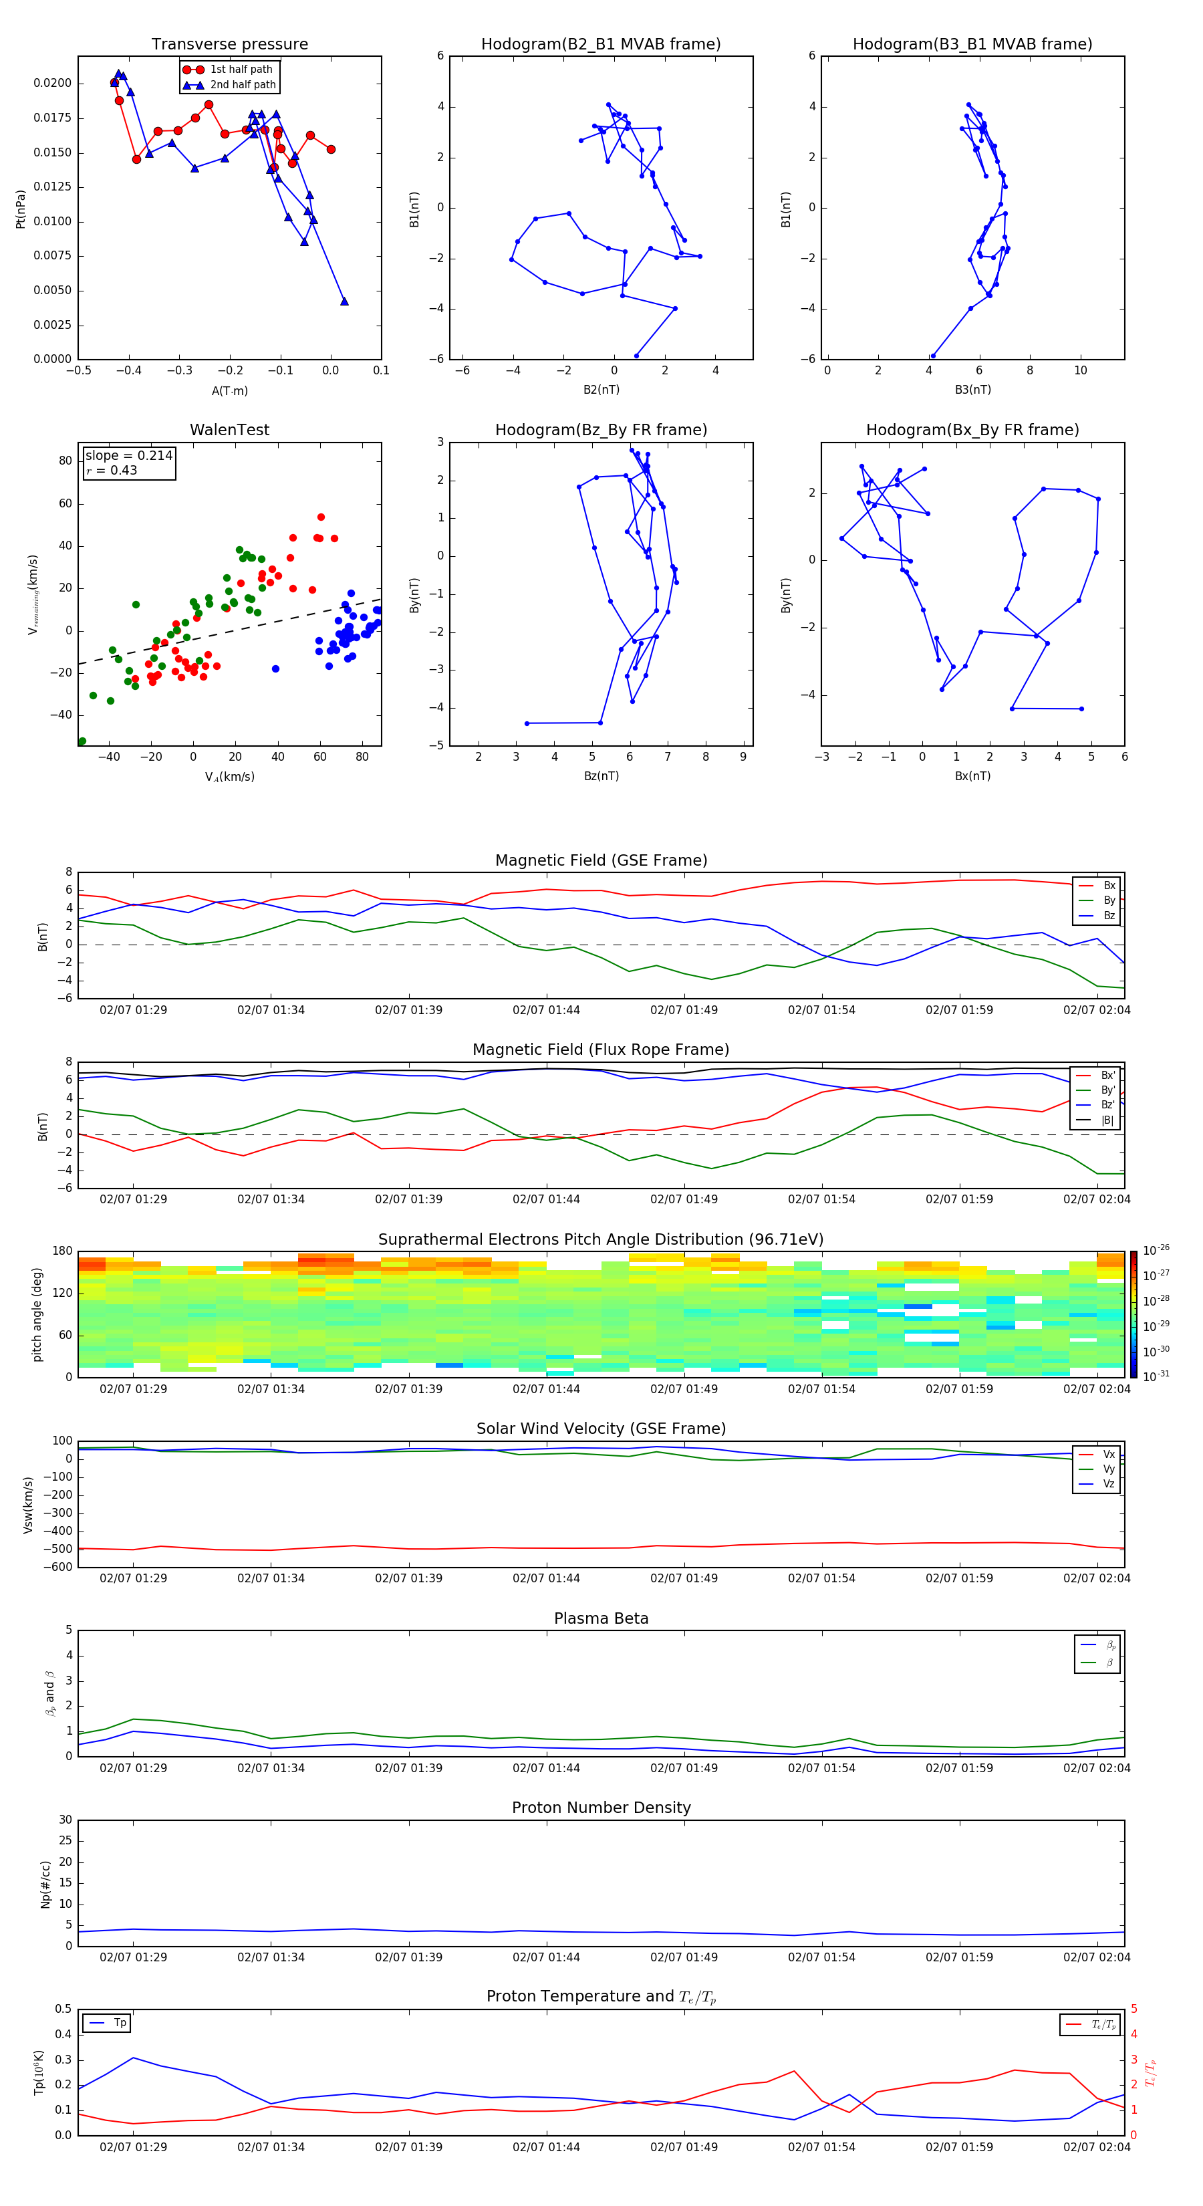Image resolution: width=1203 pixels, height=2206 pixels.
Task: Click the 'Bz(nT)' x-axis label
Action: click(x=601, y=776)
